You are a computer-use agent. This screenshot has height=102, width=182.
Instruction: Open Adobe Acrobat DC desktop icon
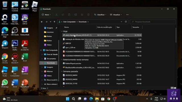point(25,45)
